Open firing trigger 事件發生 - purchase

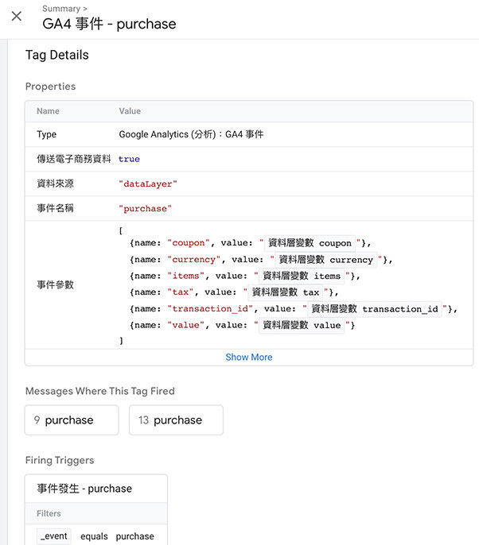click(96, 489)
